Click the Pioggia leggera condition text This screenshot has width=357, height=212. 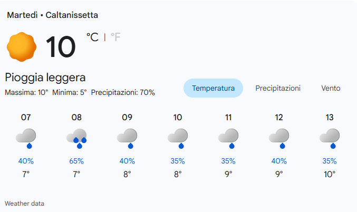(x=45, y=78)
